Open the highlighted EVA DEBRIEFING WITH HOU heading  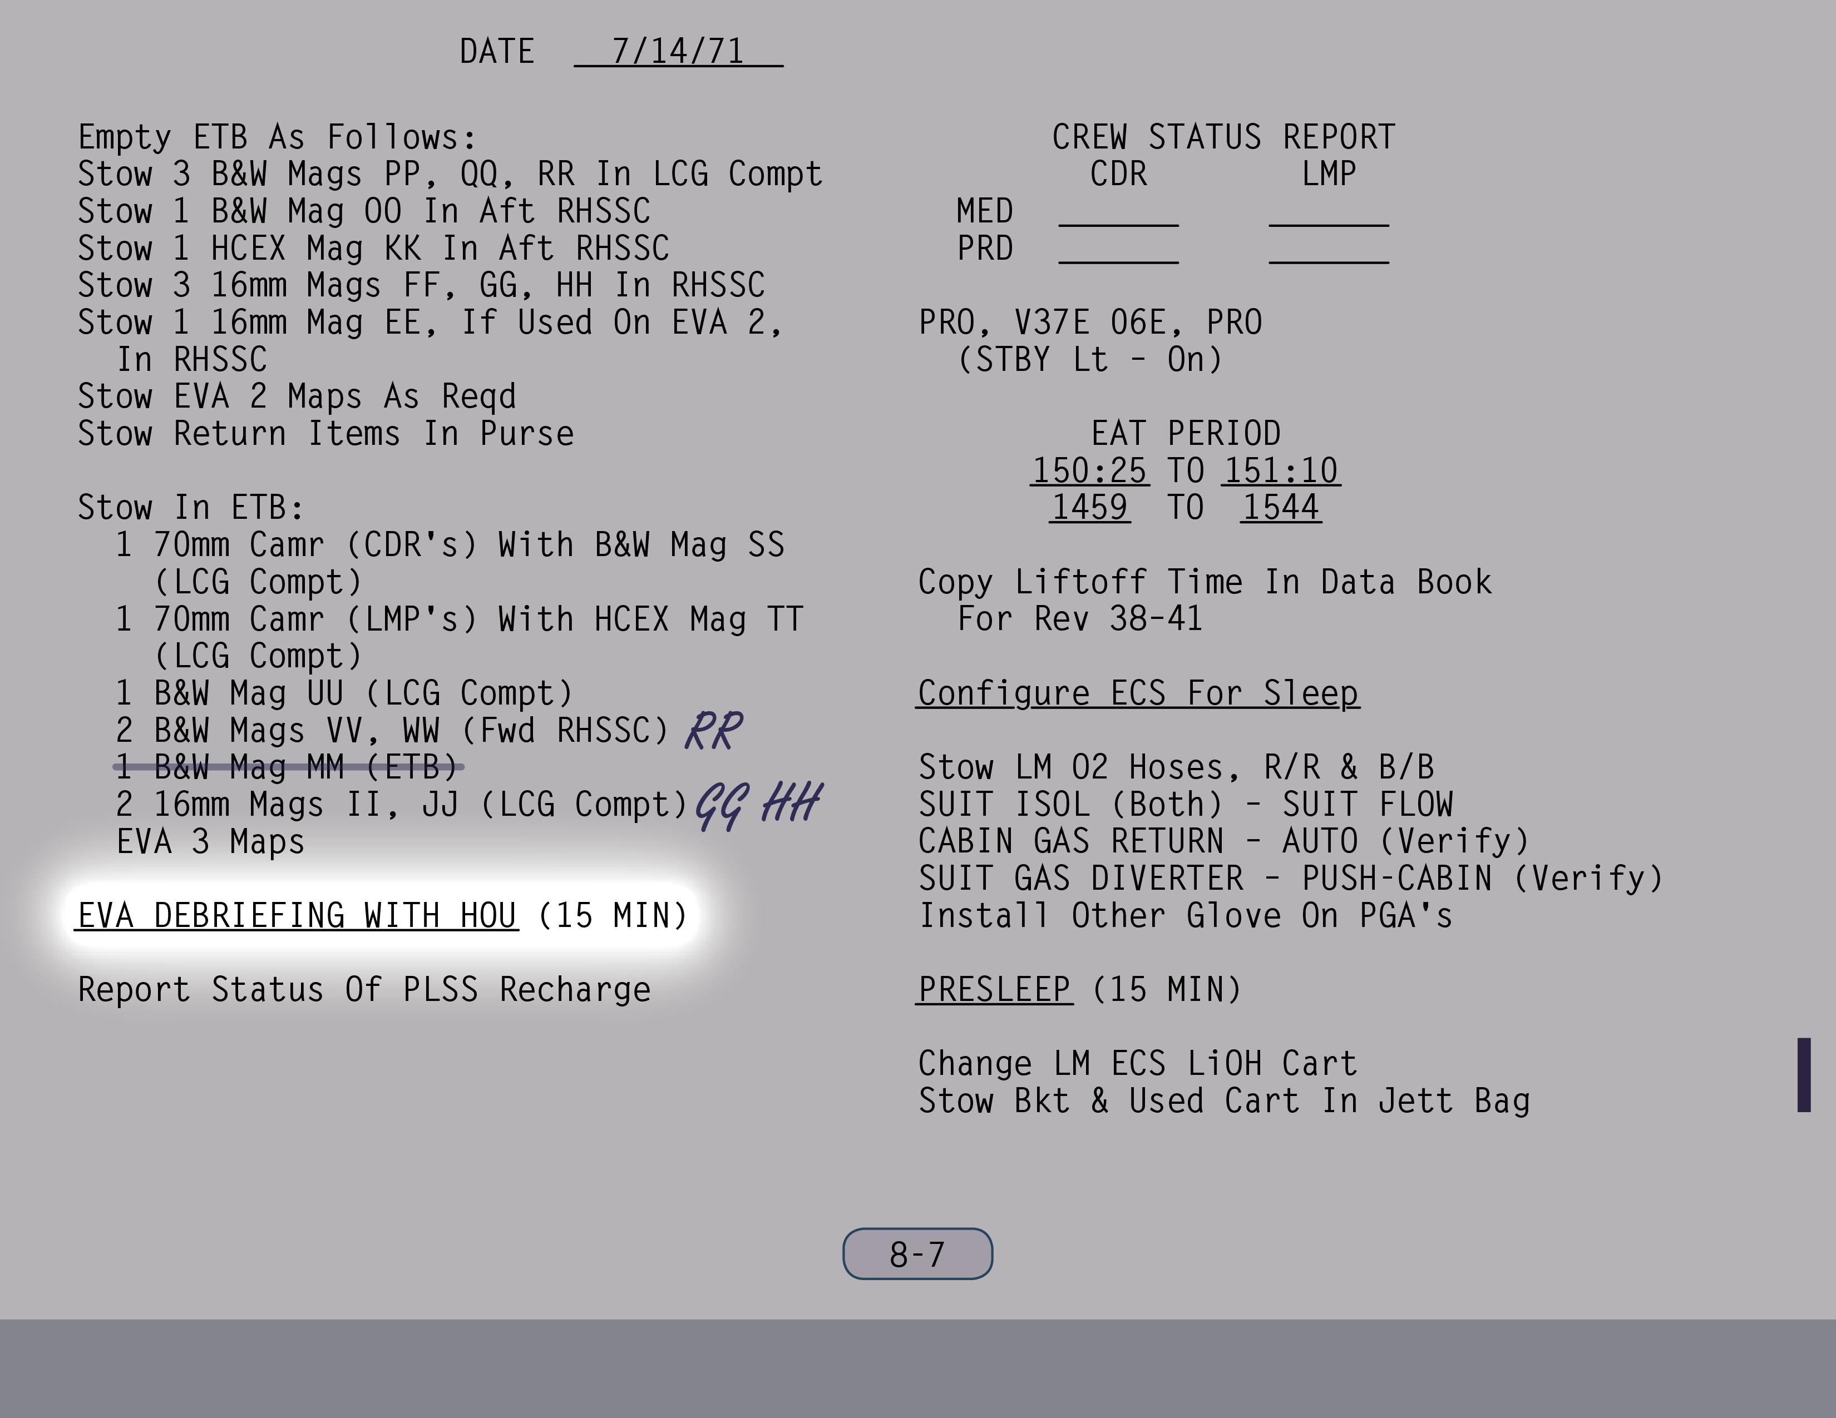pos(298,916)
